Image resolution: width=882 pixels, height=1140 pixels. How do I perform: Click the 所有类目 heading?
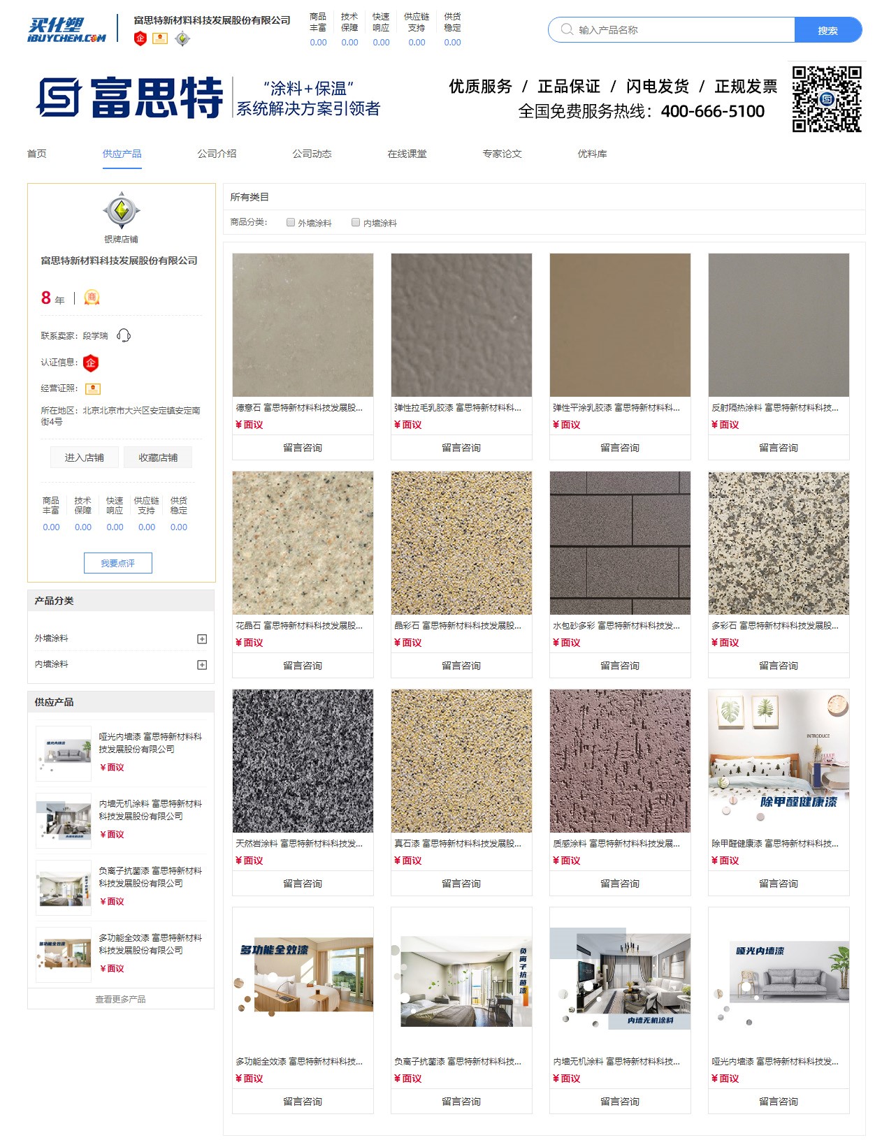[x=250, y=197]
